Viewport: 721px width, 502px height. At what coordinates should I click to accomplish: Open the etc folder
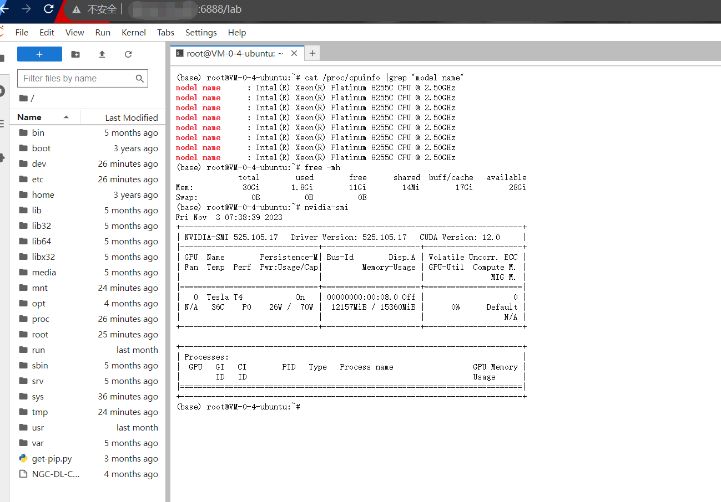[38, 179]
